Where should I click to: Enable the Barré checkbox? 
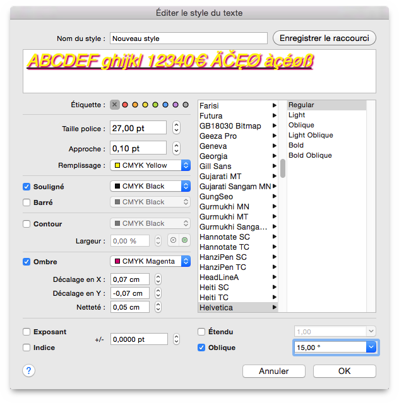coord(27,202)
